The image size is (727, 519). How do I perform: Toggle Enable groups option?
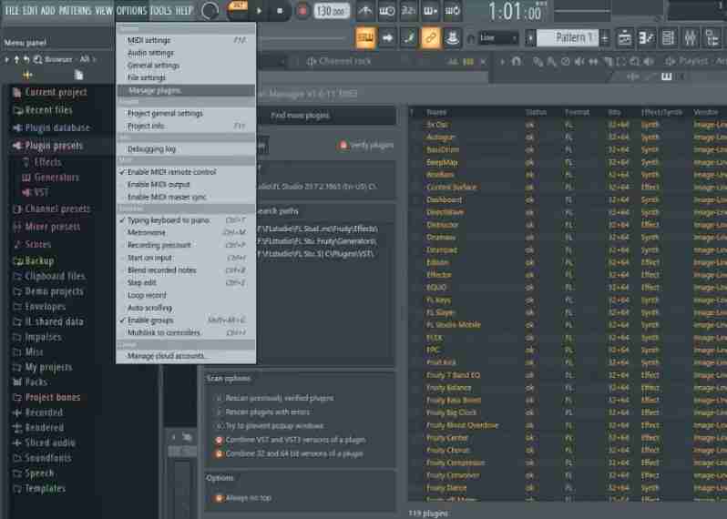(x=186, y=321)
